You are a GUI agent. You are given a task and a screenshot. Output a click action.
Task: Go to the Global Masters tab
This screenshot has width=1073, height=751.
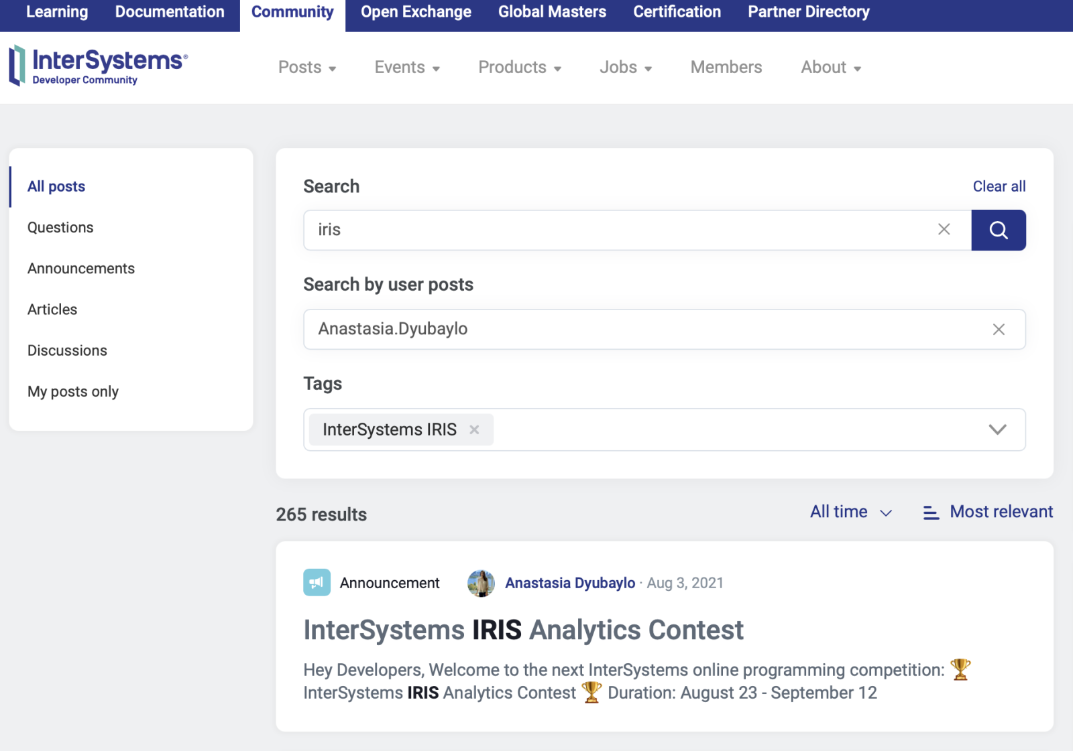pyautogui.click(x=552, y=12)
